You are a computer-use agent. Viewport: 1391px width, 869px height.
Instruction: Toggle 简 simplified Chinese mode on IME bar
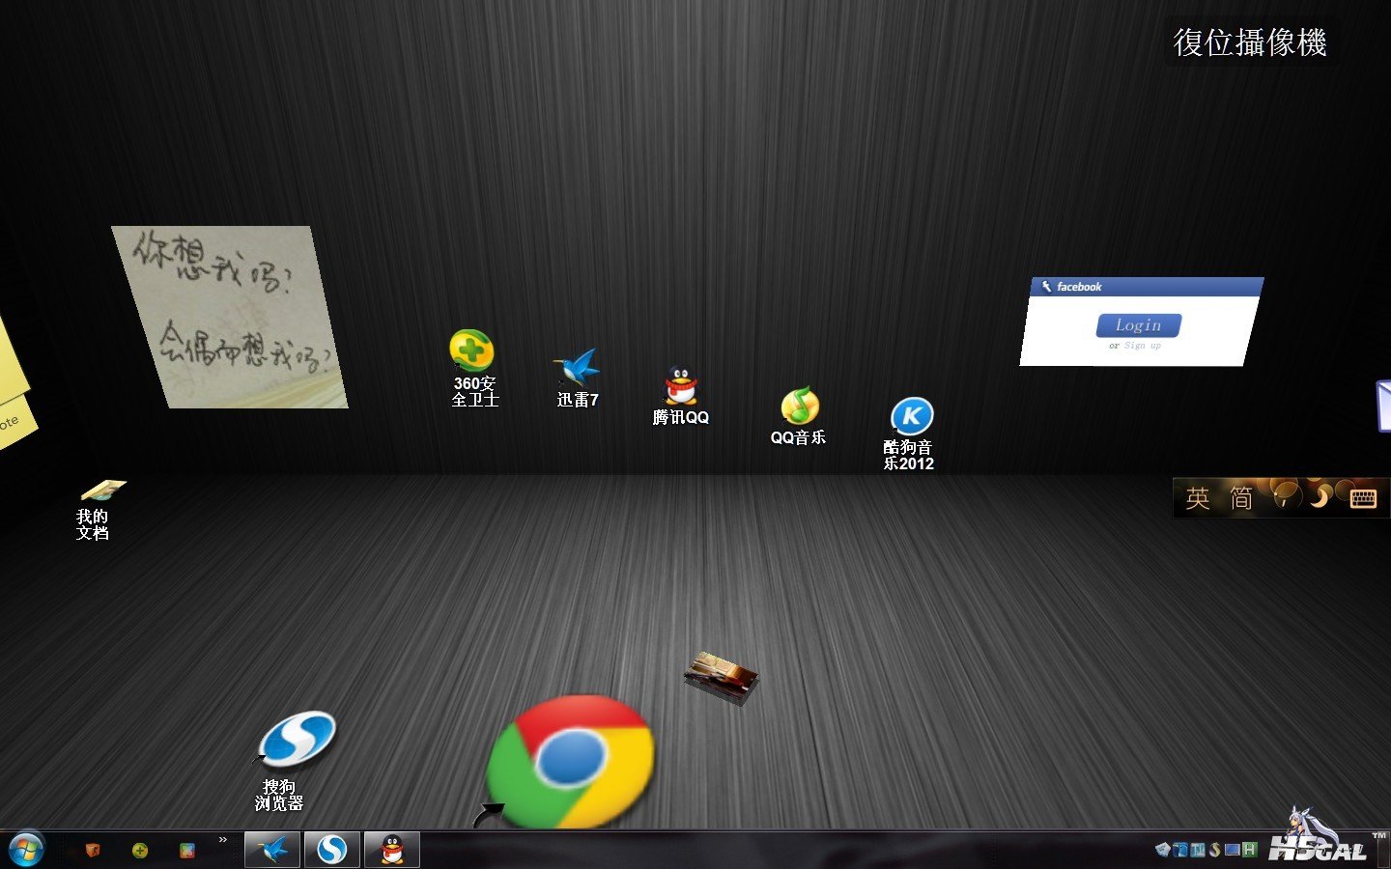pyautogui.click(x=1241, y=498)
